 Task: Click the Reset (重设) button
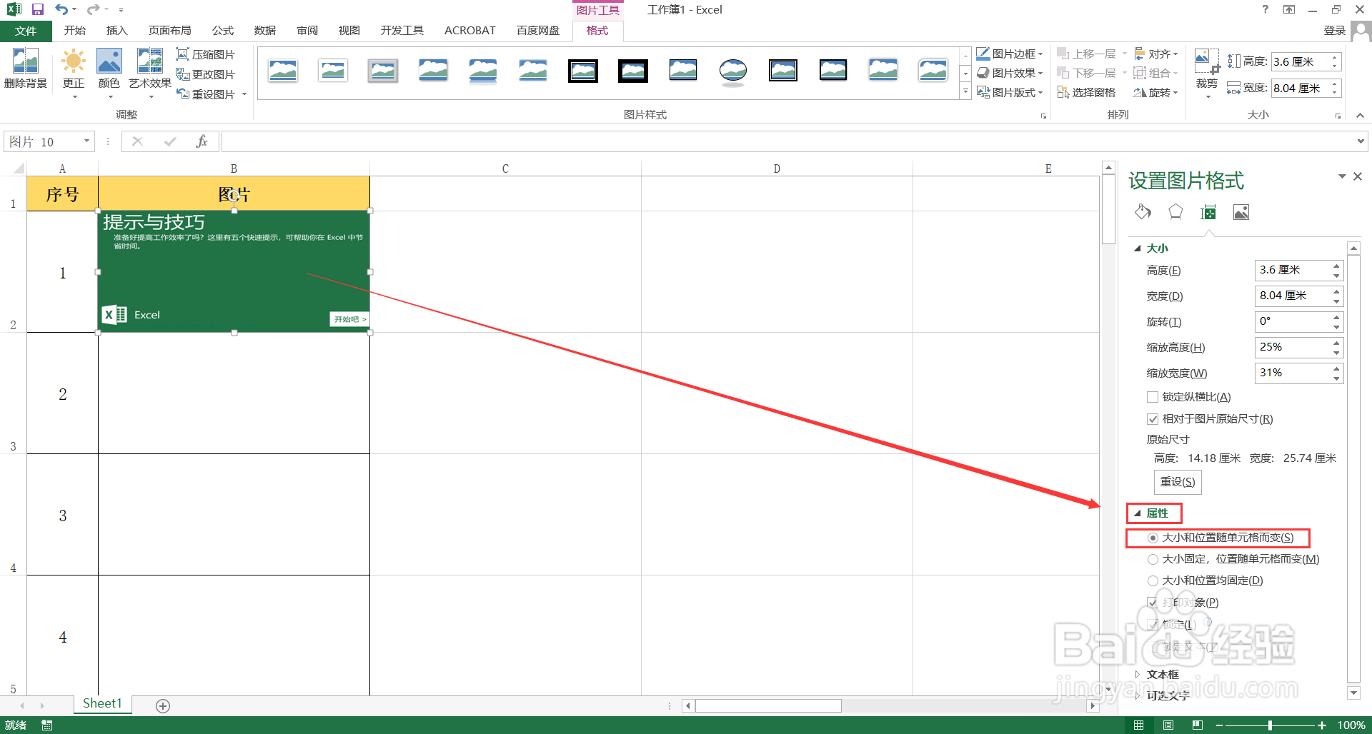[1178, 482]
